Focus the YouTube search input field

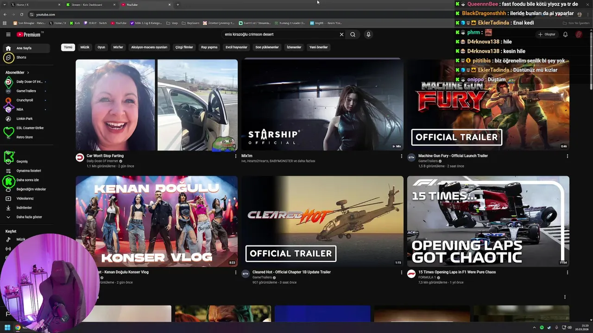280,34
